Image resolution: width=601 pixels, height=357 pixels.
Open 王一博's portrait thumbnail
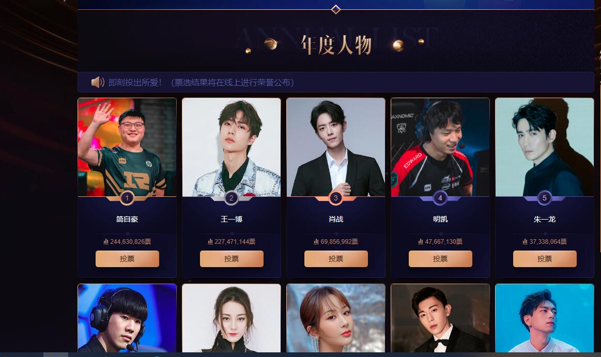(232, 147)
